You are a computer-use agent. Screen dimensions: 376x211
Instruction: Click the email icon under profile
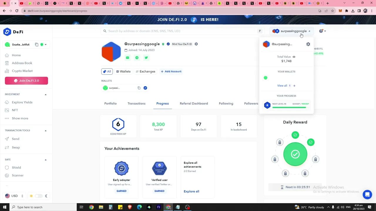coord(127,58)
